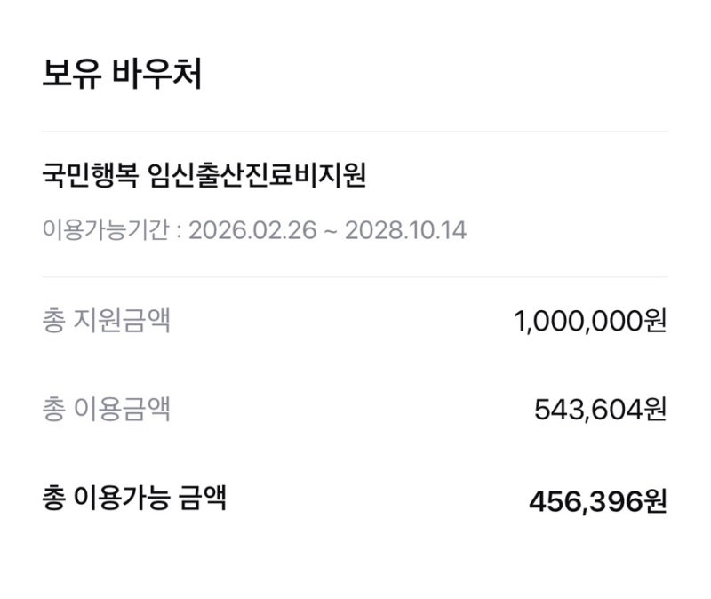The image size is (711, 599).
Task: Click the 원 after 1,000,000
Action: [x=655, y=321]
